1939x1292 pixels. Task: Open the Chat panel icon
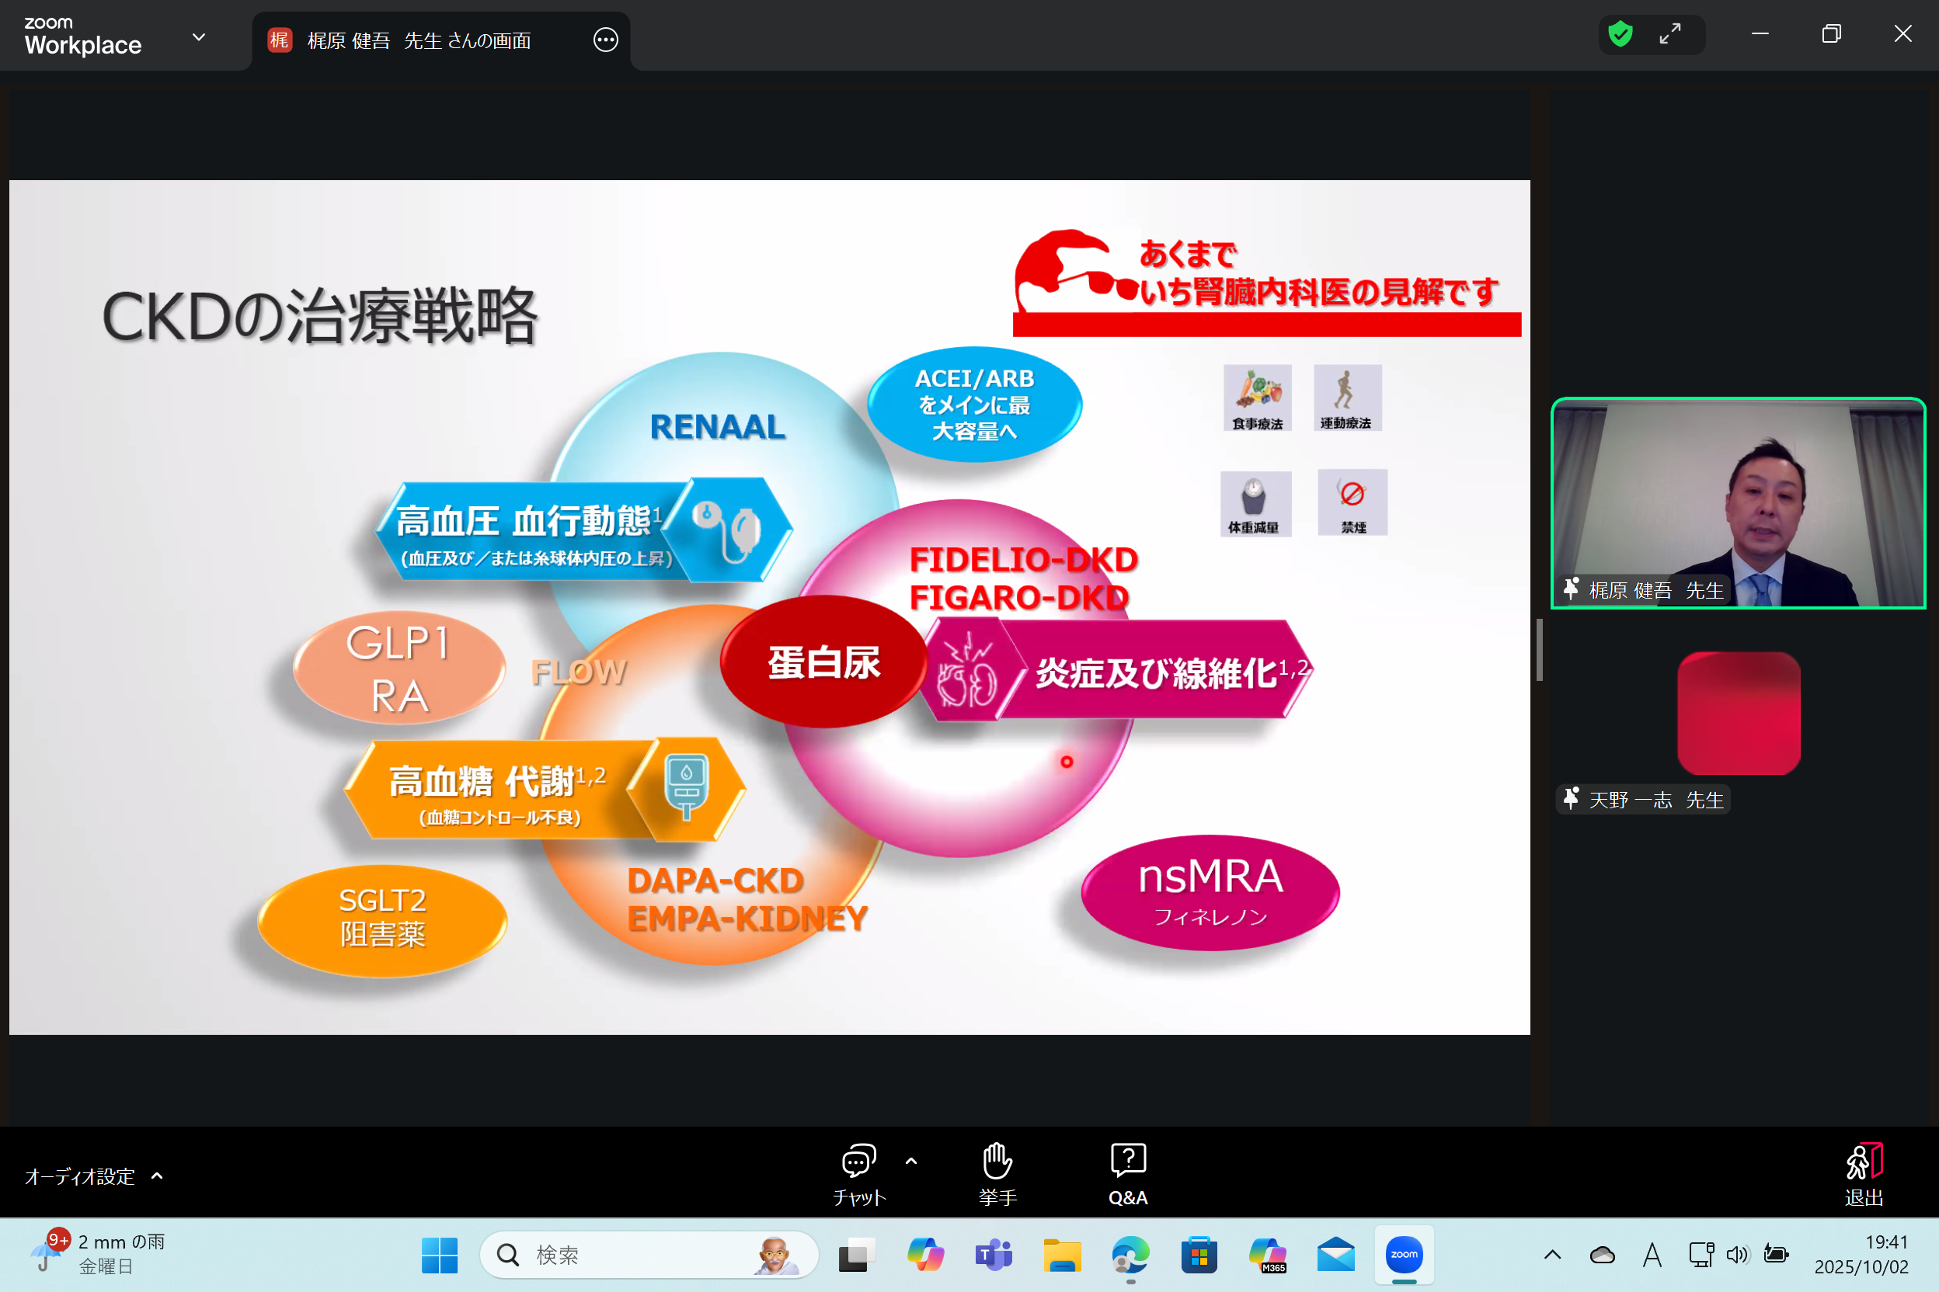pyautogui.click(x=858, y=1161)
